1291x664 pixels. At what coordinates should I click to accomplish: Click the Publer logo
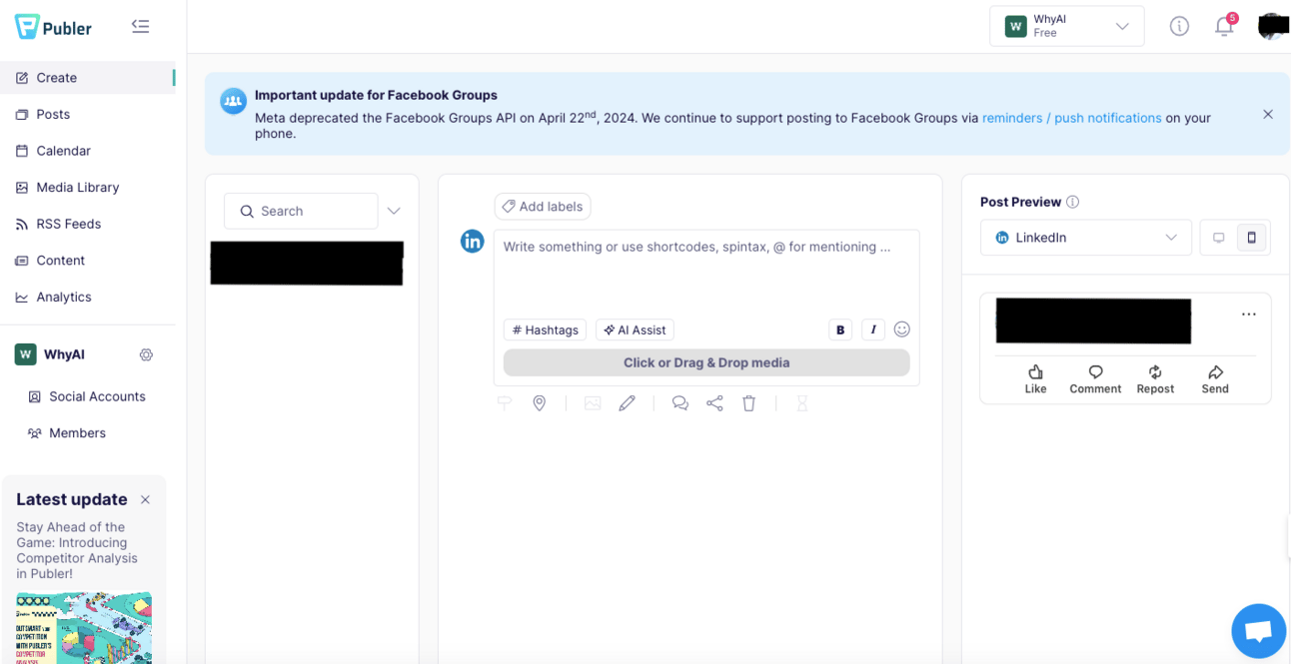53,27
